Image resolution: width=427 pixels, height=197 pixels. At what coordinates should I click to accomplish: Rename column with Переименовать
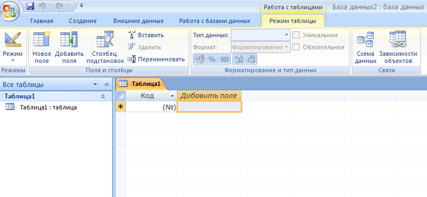156,59
